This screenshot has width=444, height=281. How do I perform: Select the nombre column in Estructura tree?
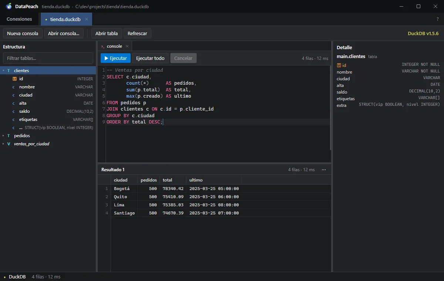tap(48, 87)
